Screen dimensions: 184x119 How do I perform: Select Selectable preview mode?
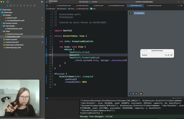click(x=134, y=94)
